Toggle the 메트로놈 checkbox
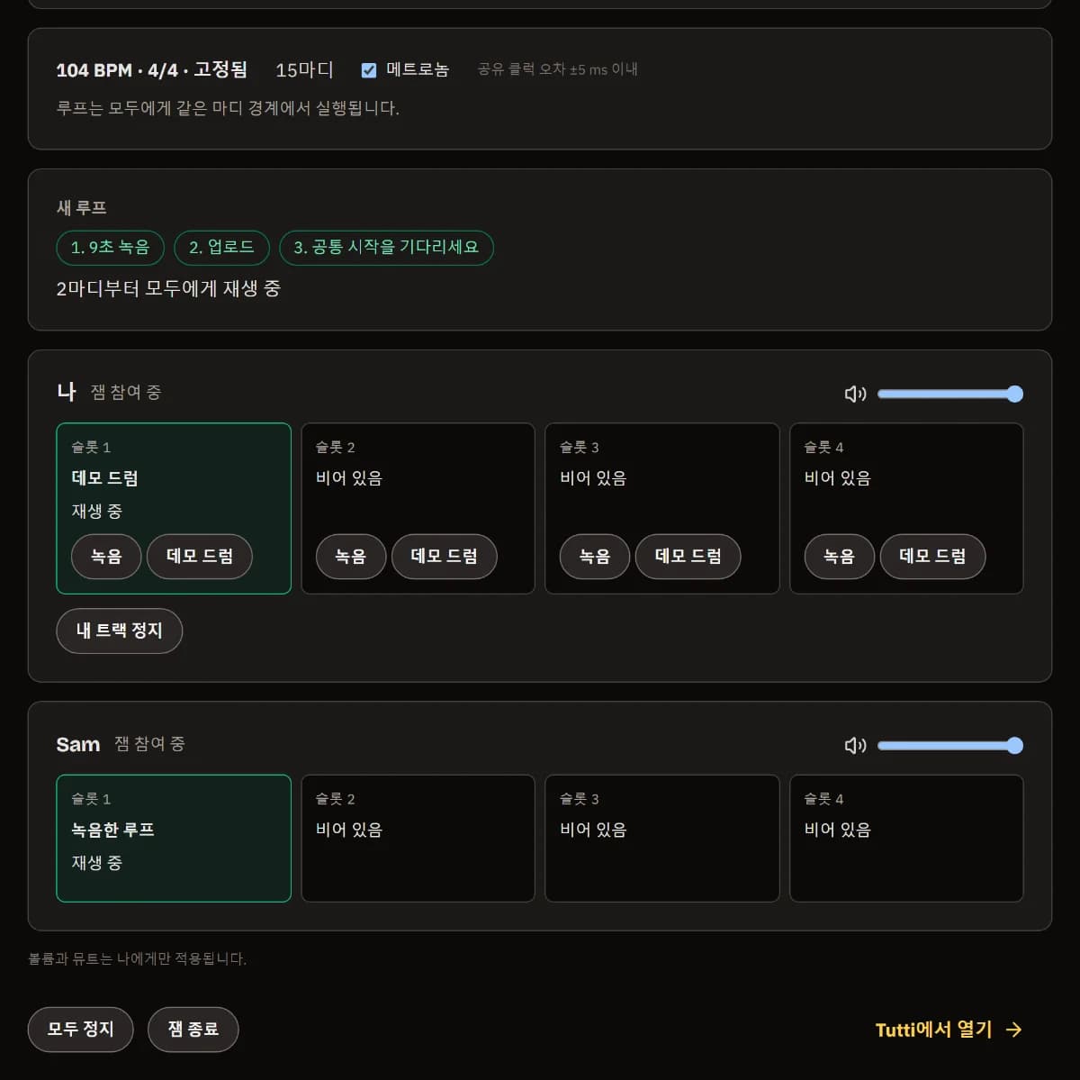The height and width of the screenshot is (1080, 1080). [369, 70]
